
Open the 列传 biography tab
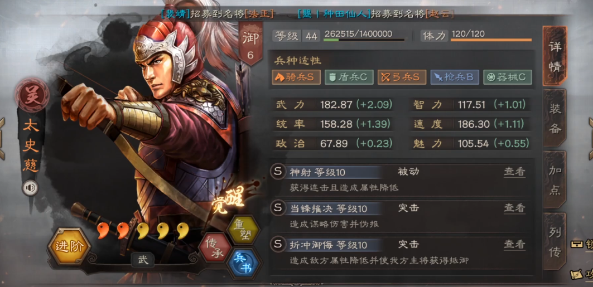click(x=555, y=242)
